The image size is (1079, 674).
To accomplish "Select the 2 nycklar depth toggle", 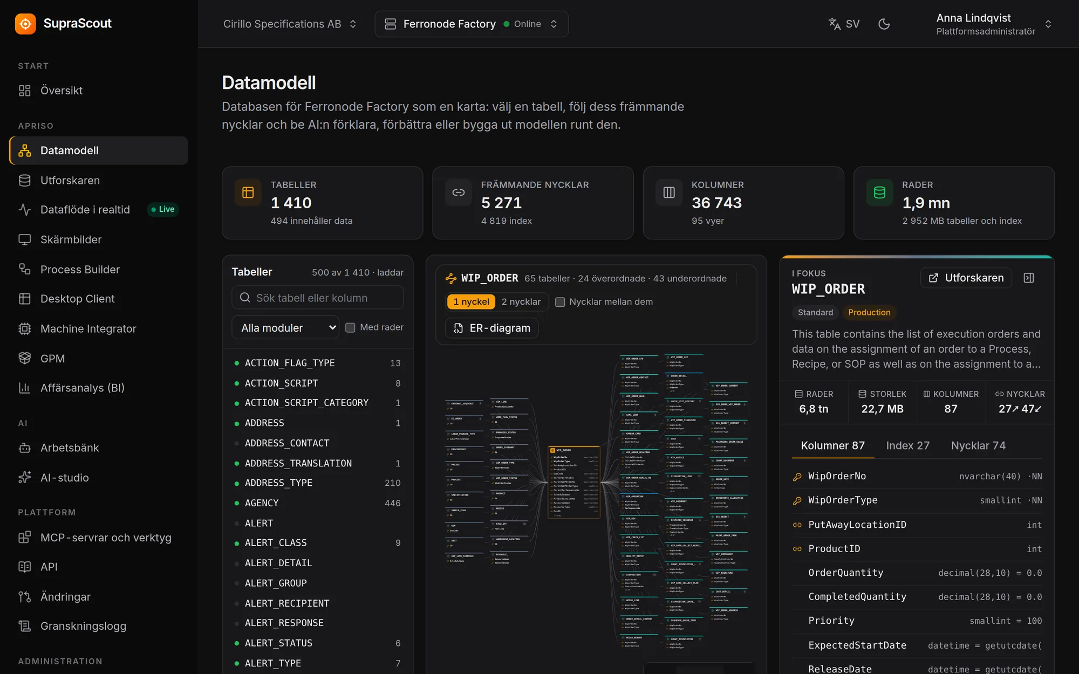I will pyautogui.click(x=521, y=302).
